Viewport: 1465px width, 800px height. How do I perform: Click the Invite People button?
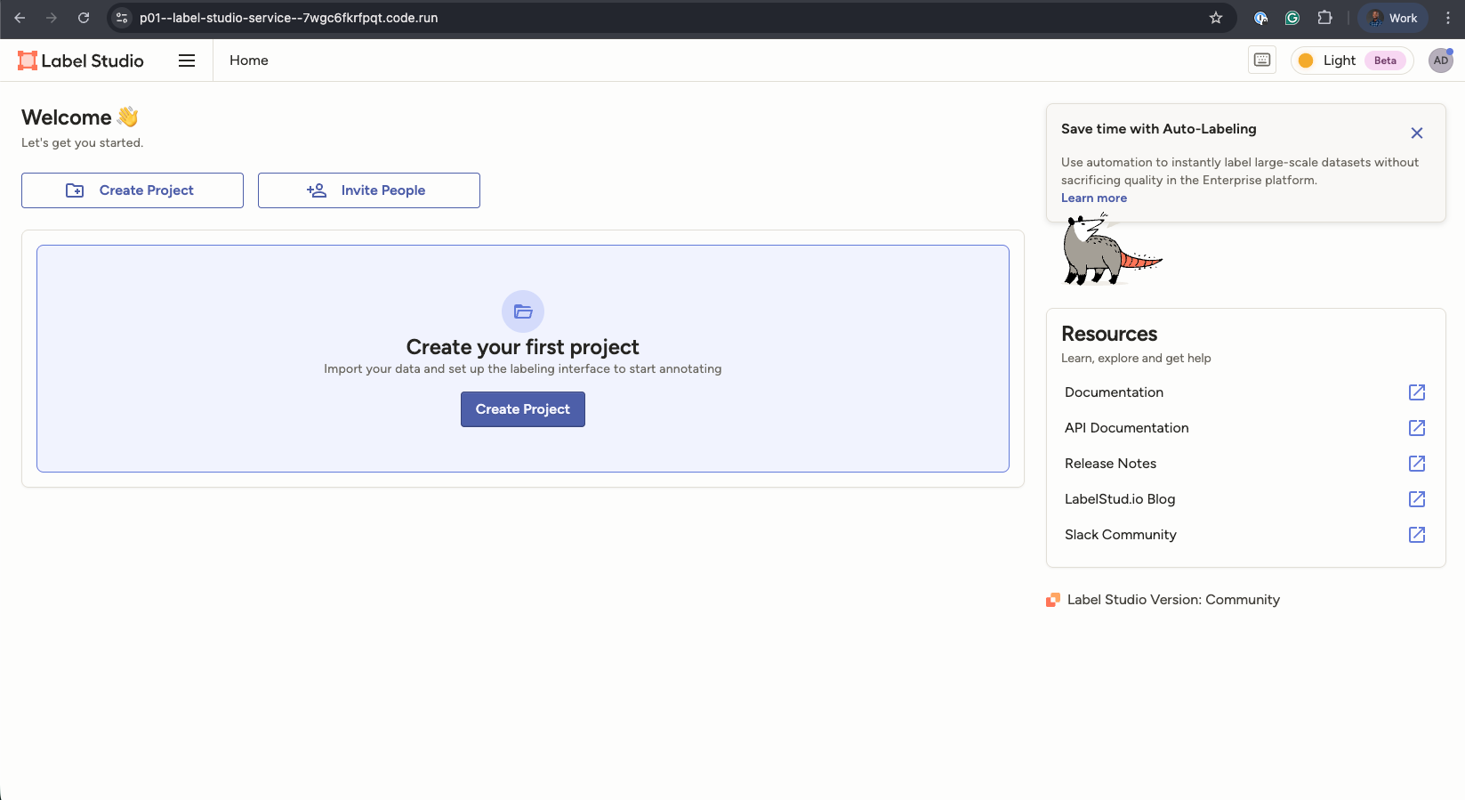pyautogui.click(x=369, y=190)
